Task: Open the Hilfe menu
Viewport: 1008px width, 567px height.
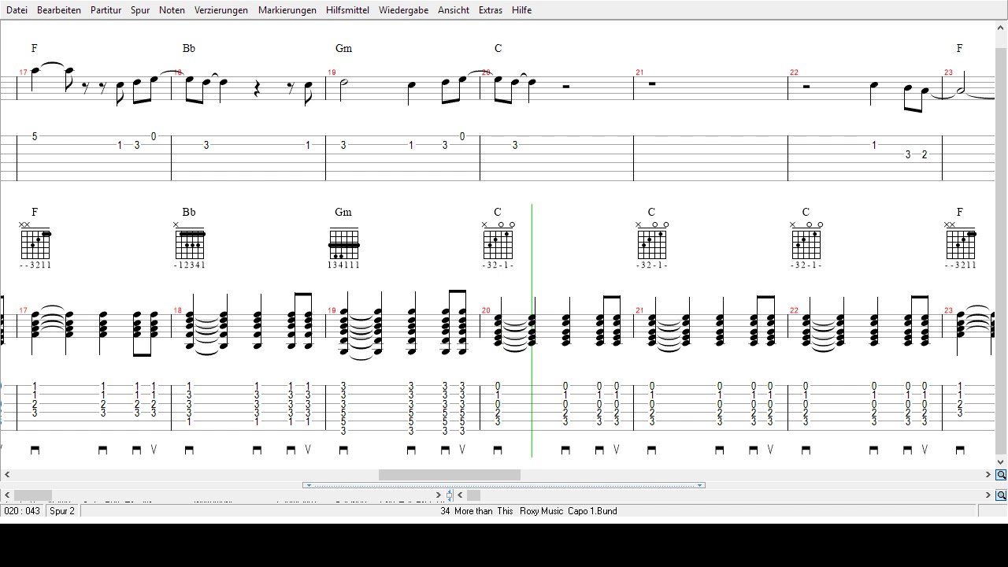Action: (x=521, y=10)
